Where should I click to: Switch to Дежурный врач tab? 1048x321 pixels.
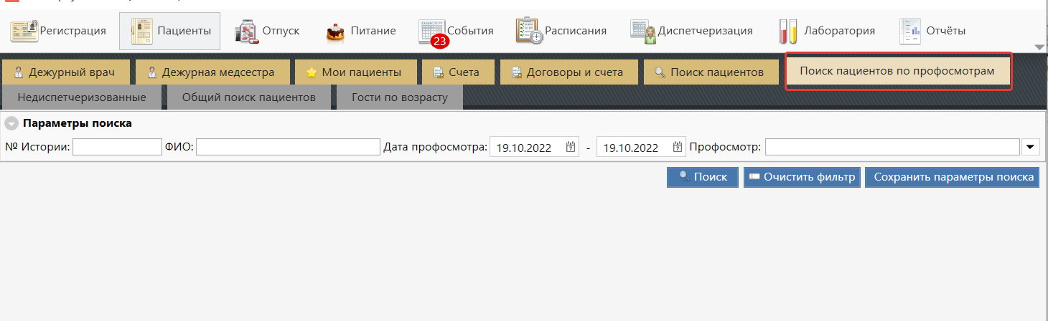pyautogui.click(x=67, y=72)
